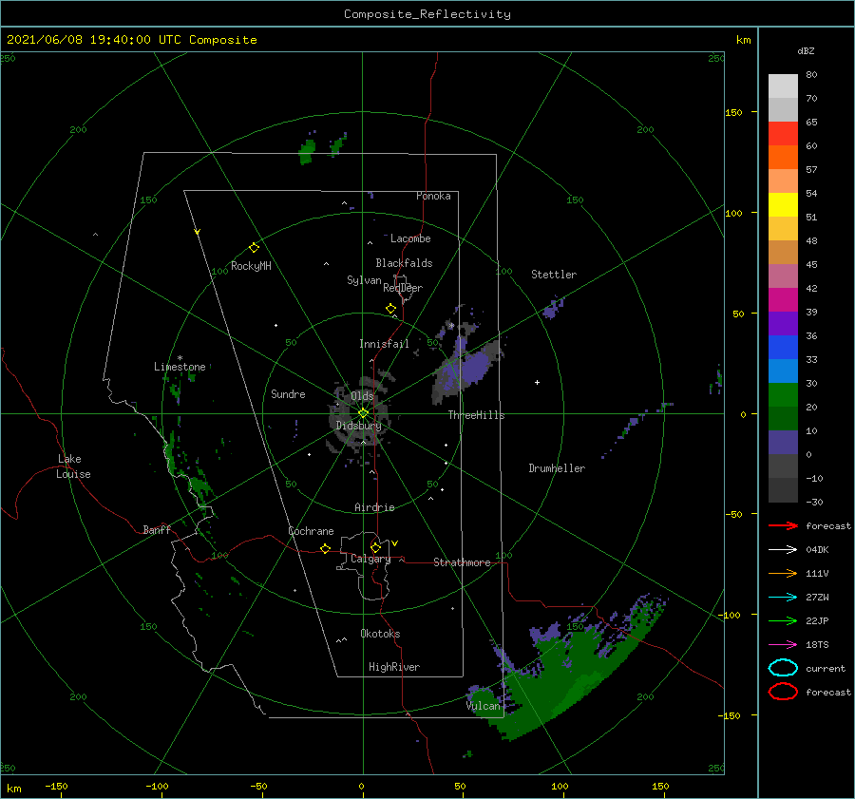Click the Banff label
Viewport: 855px width, 799px height.
157,529
